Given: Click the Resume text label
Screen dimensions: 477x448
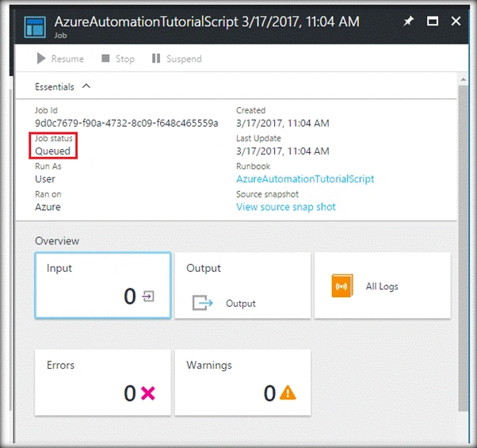Looking at the screenshot, I should [67, 59].
